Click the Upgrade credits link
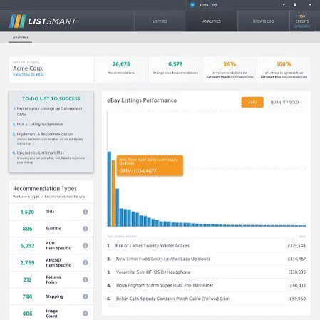 (x=302, y=26)
